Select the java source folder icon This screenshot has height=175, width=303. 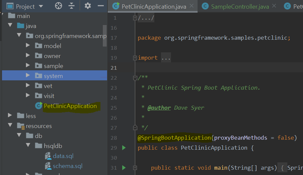21,26
